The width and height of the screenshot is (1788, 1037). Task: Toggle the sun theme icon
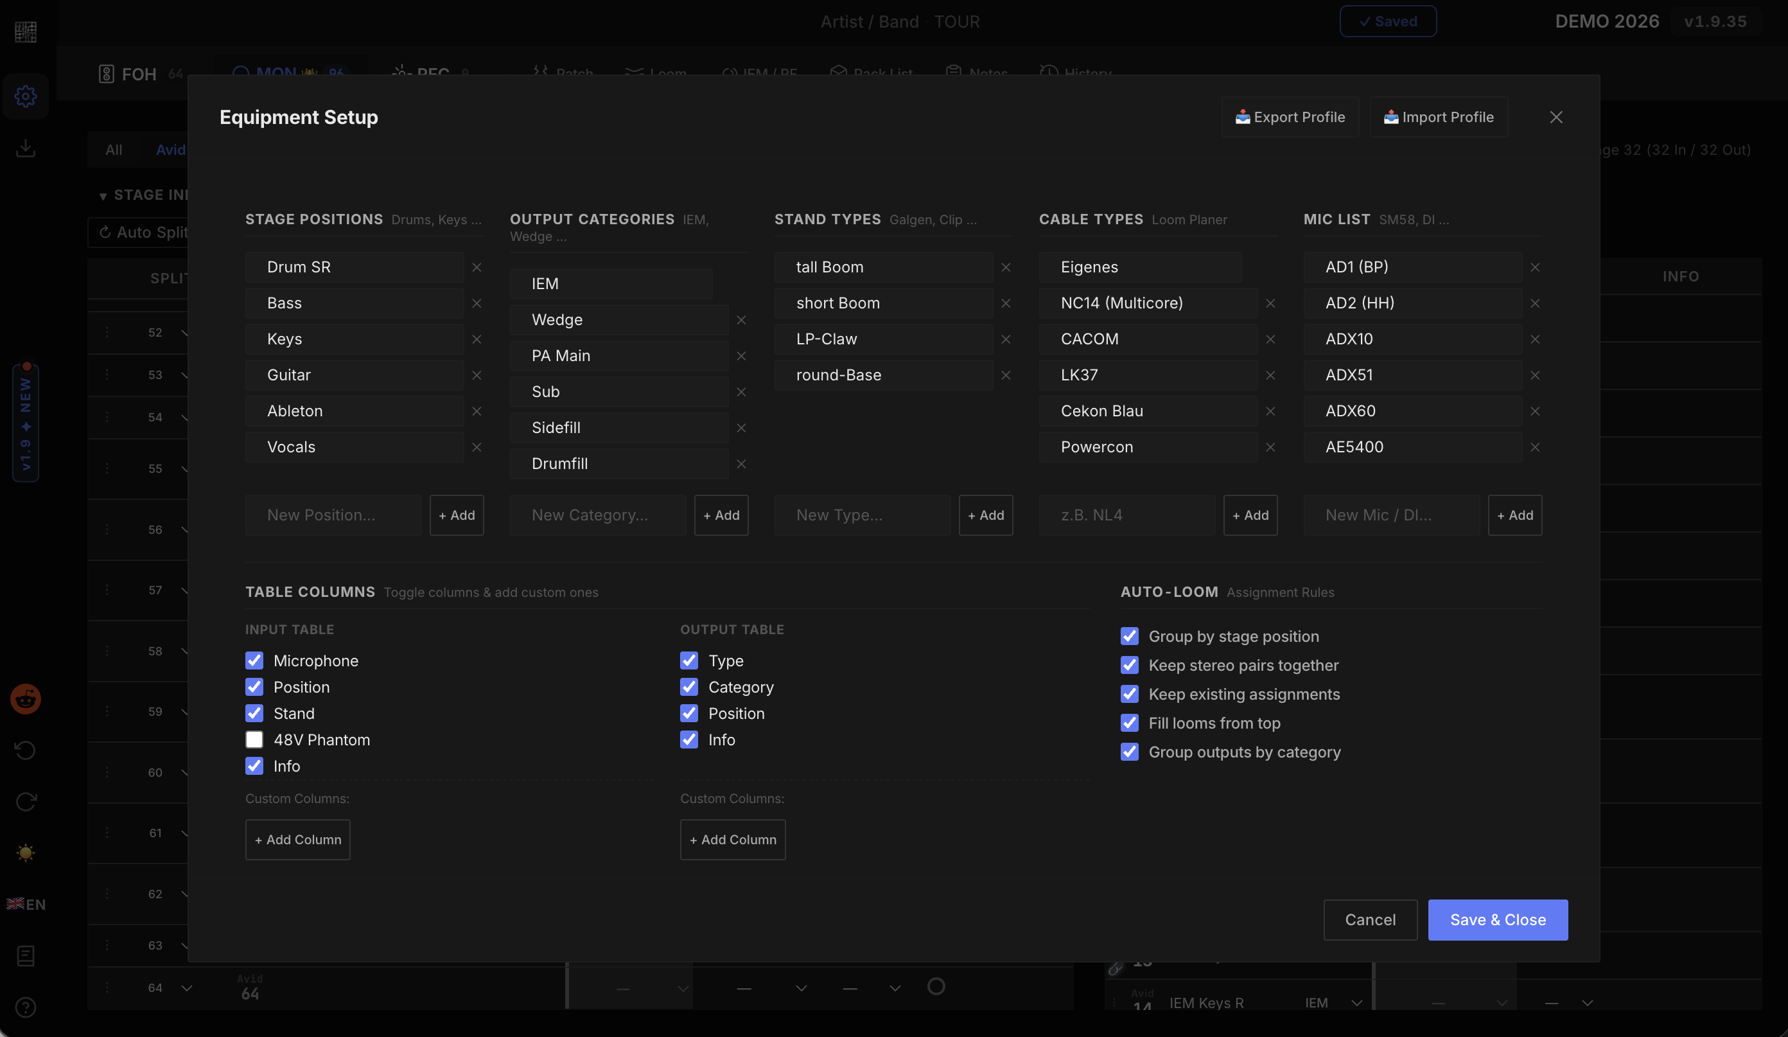[26, 853]
